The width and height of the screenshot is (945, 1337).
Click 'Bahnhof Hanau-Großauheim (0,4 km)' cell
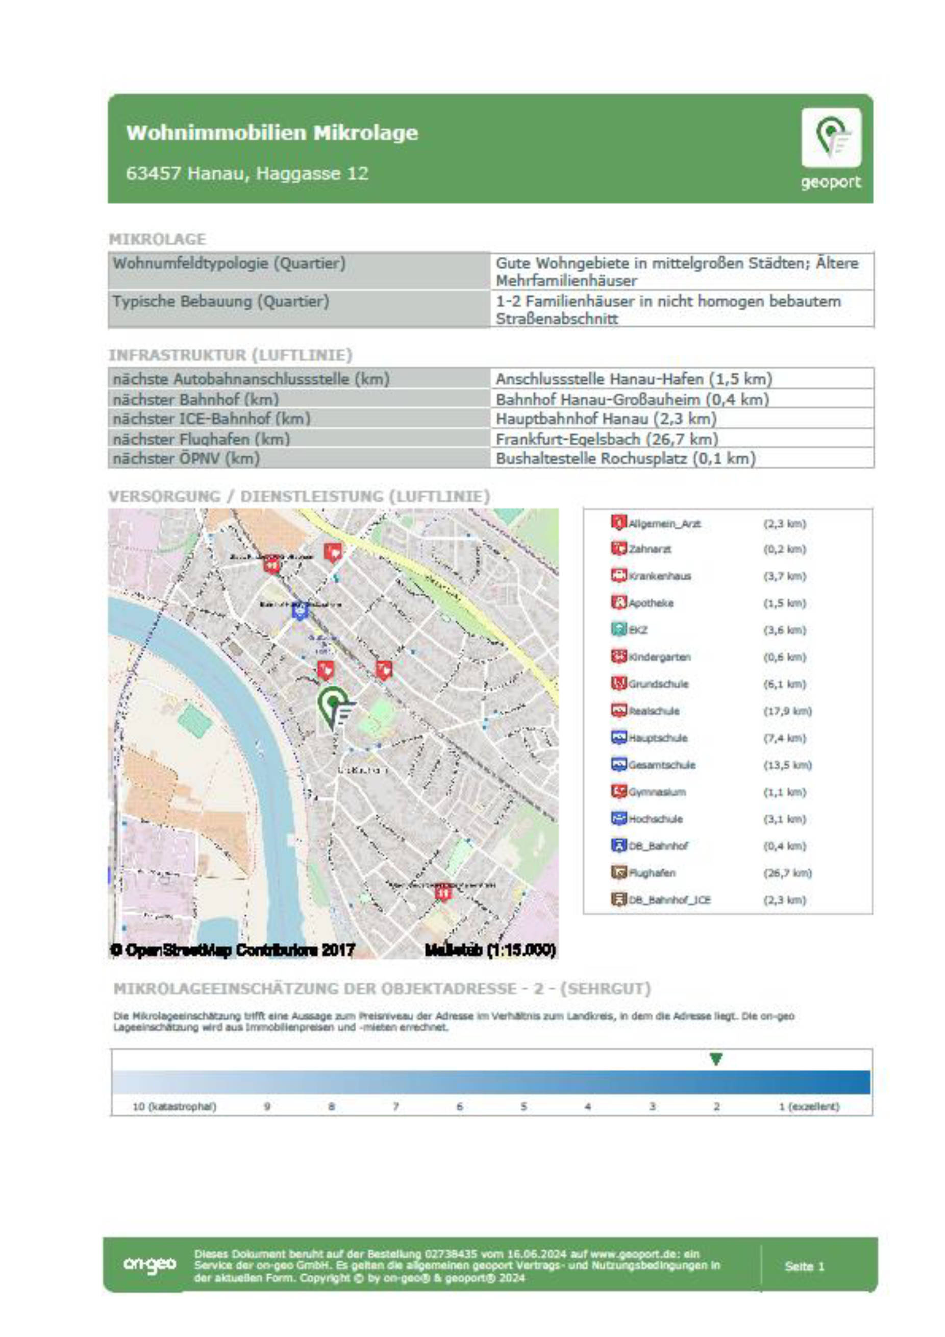click(x=682, y=400)
